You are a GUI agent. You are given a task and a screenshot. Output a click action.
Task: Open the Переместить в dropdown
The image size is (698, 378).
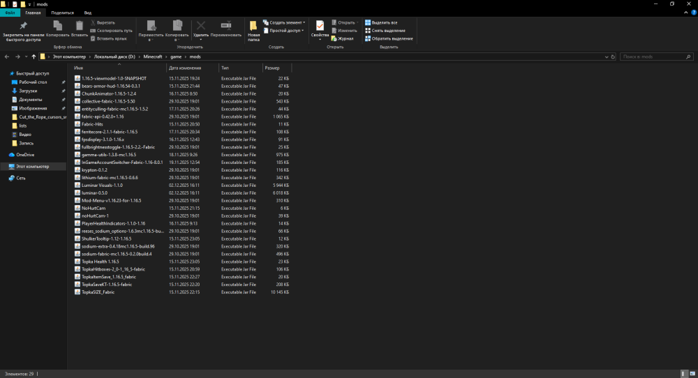151,31
